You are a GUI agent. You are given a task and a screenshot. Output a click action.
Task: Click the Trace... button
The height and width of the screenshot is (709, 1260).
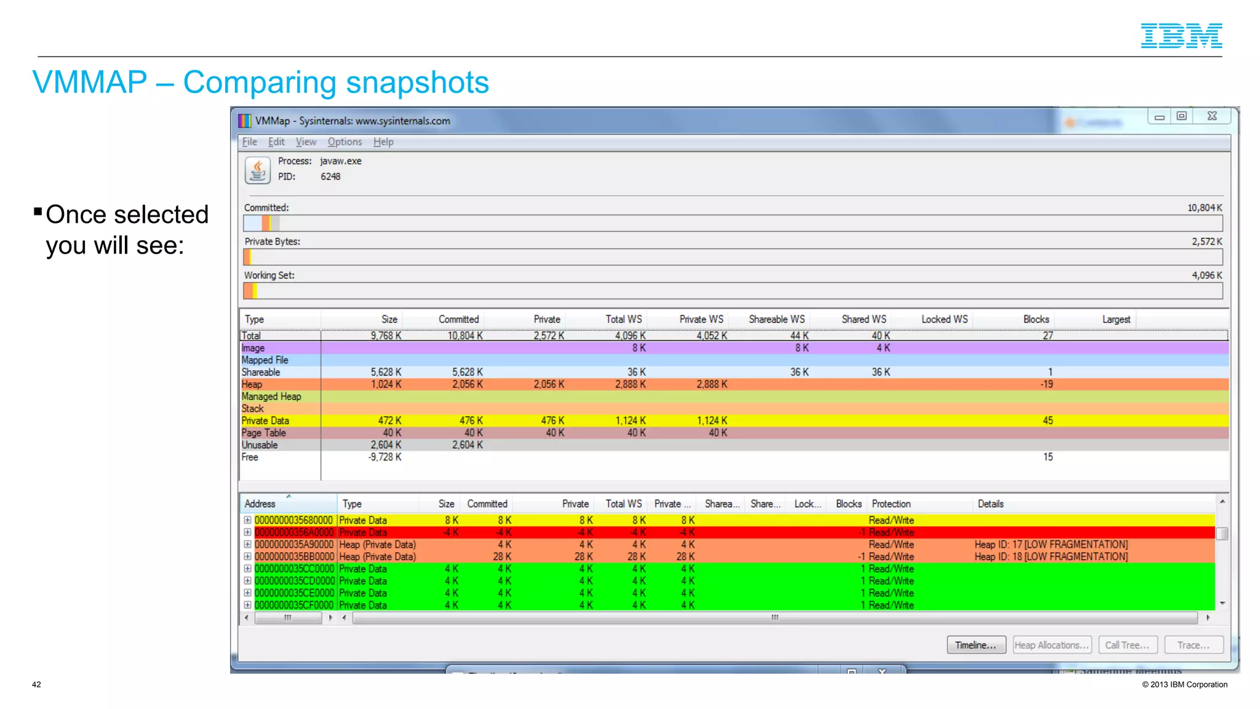click(x=1194, y=645)
